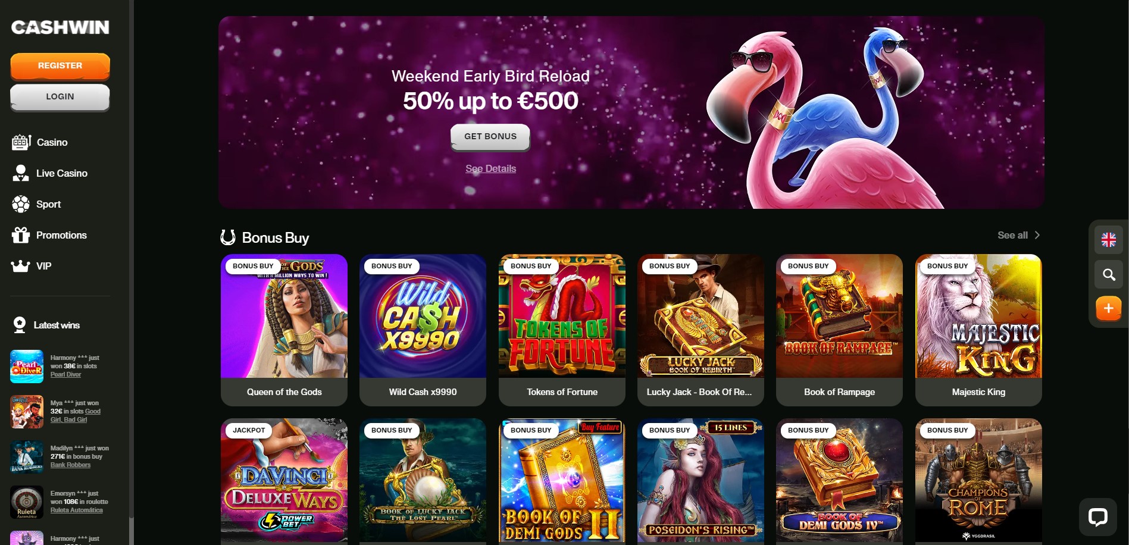Click the GET BONUS button
1129x545 pixels.
490,137
